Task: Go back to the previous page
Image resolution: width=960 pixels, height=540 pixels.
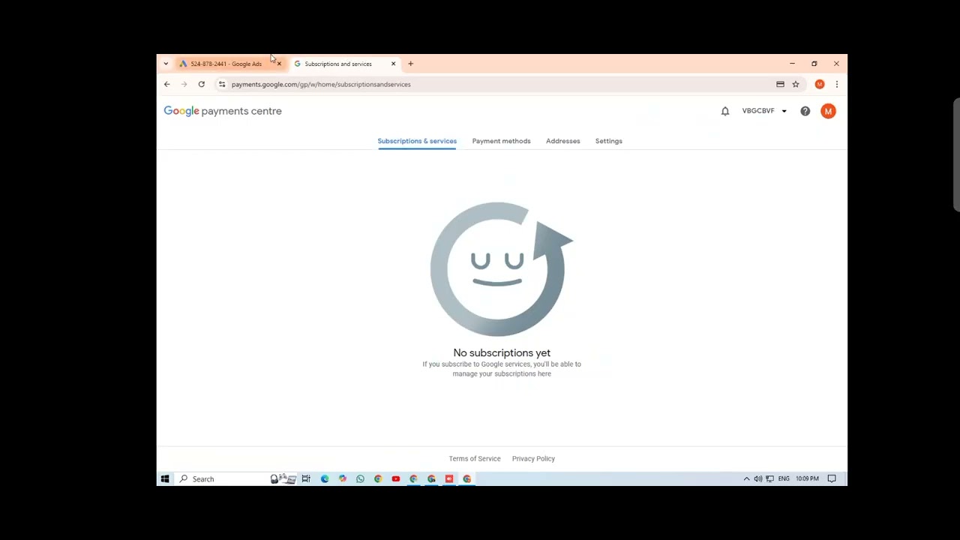Action: (166, 84)
